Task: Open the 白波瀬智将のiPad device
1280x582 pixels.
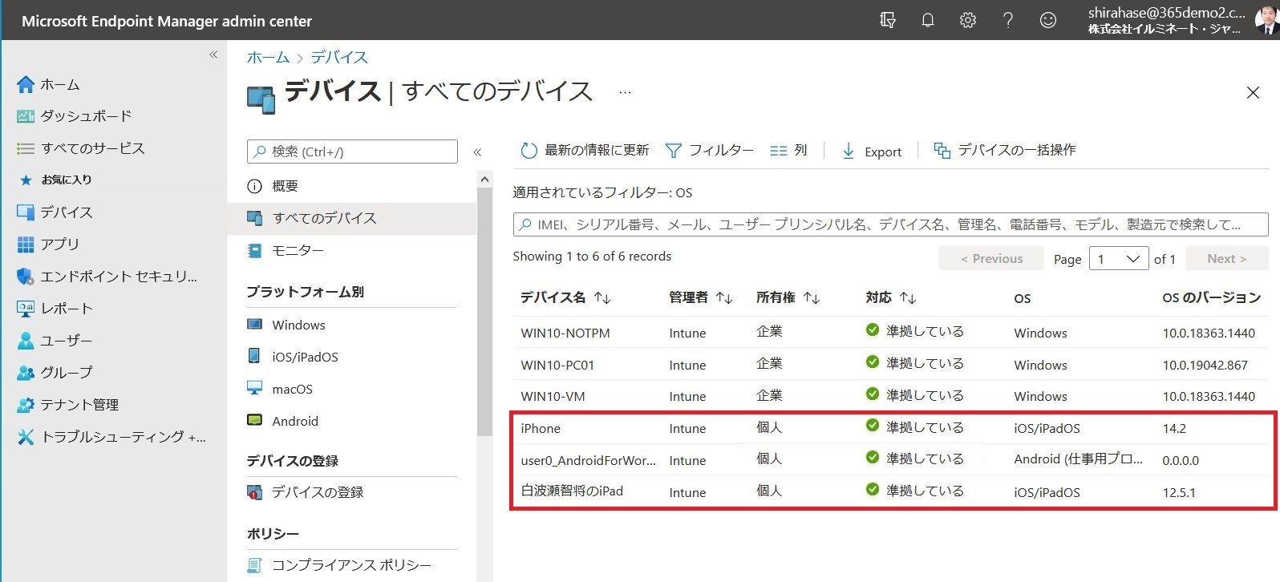Action: click(572, 491)
